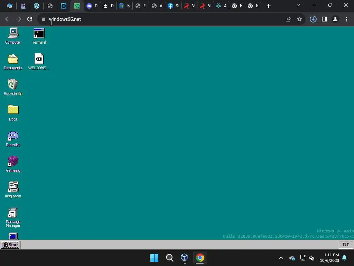Open the browser downloads icon

313,19
